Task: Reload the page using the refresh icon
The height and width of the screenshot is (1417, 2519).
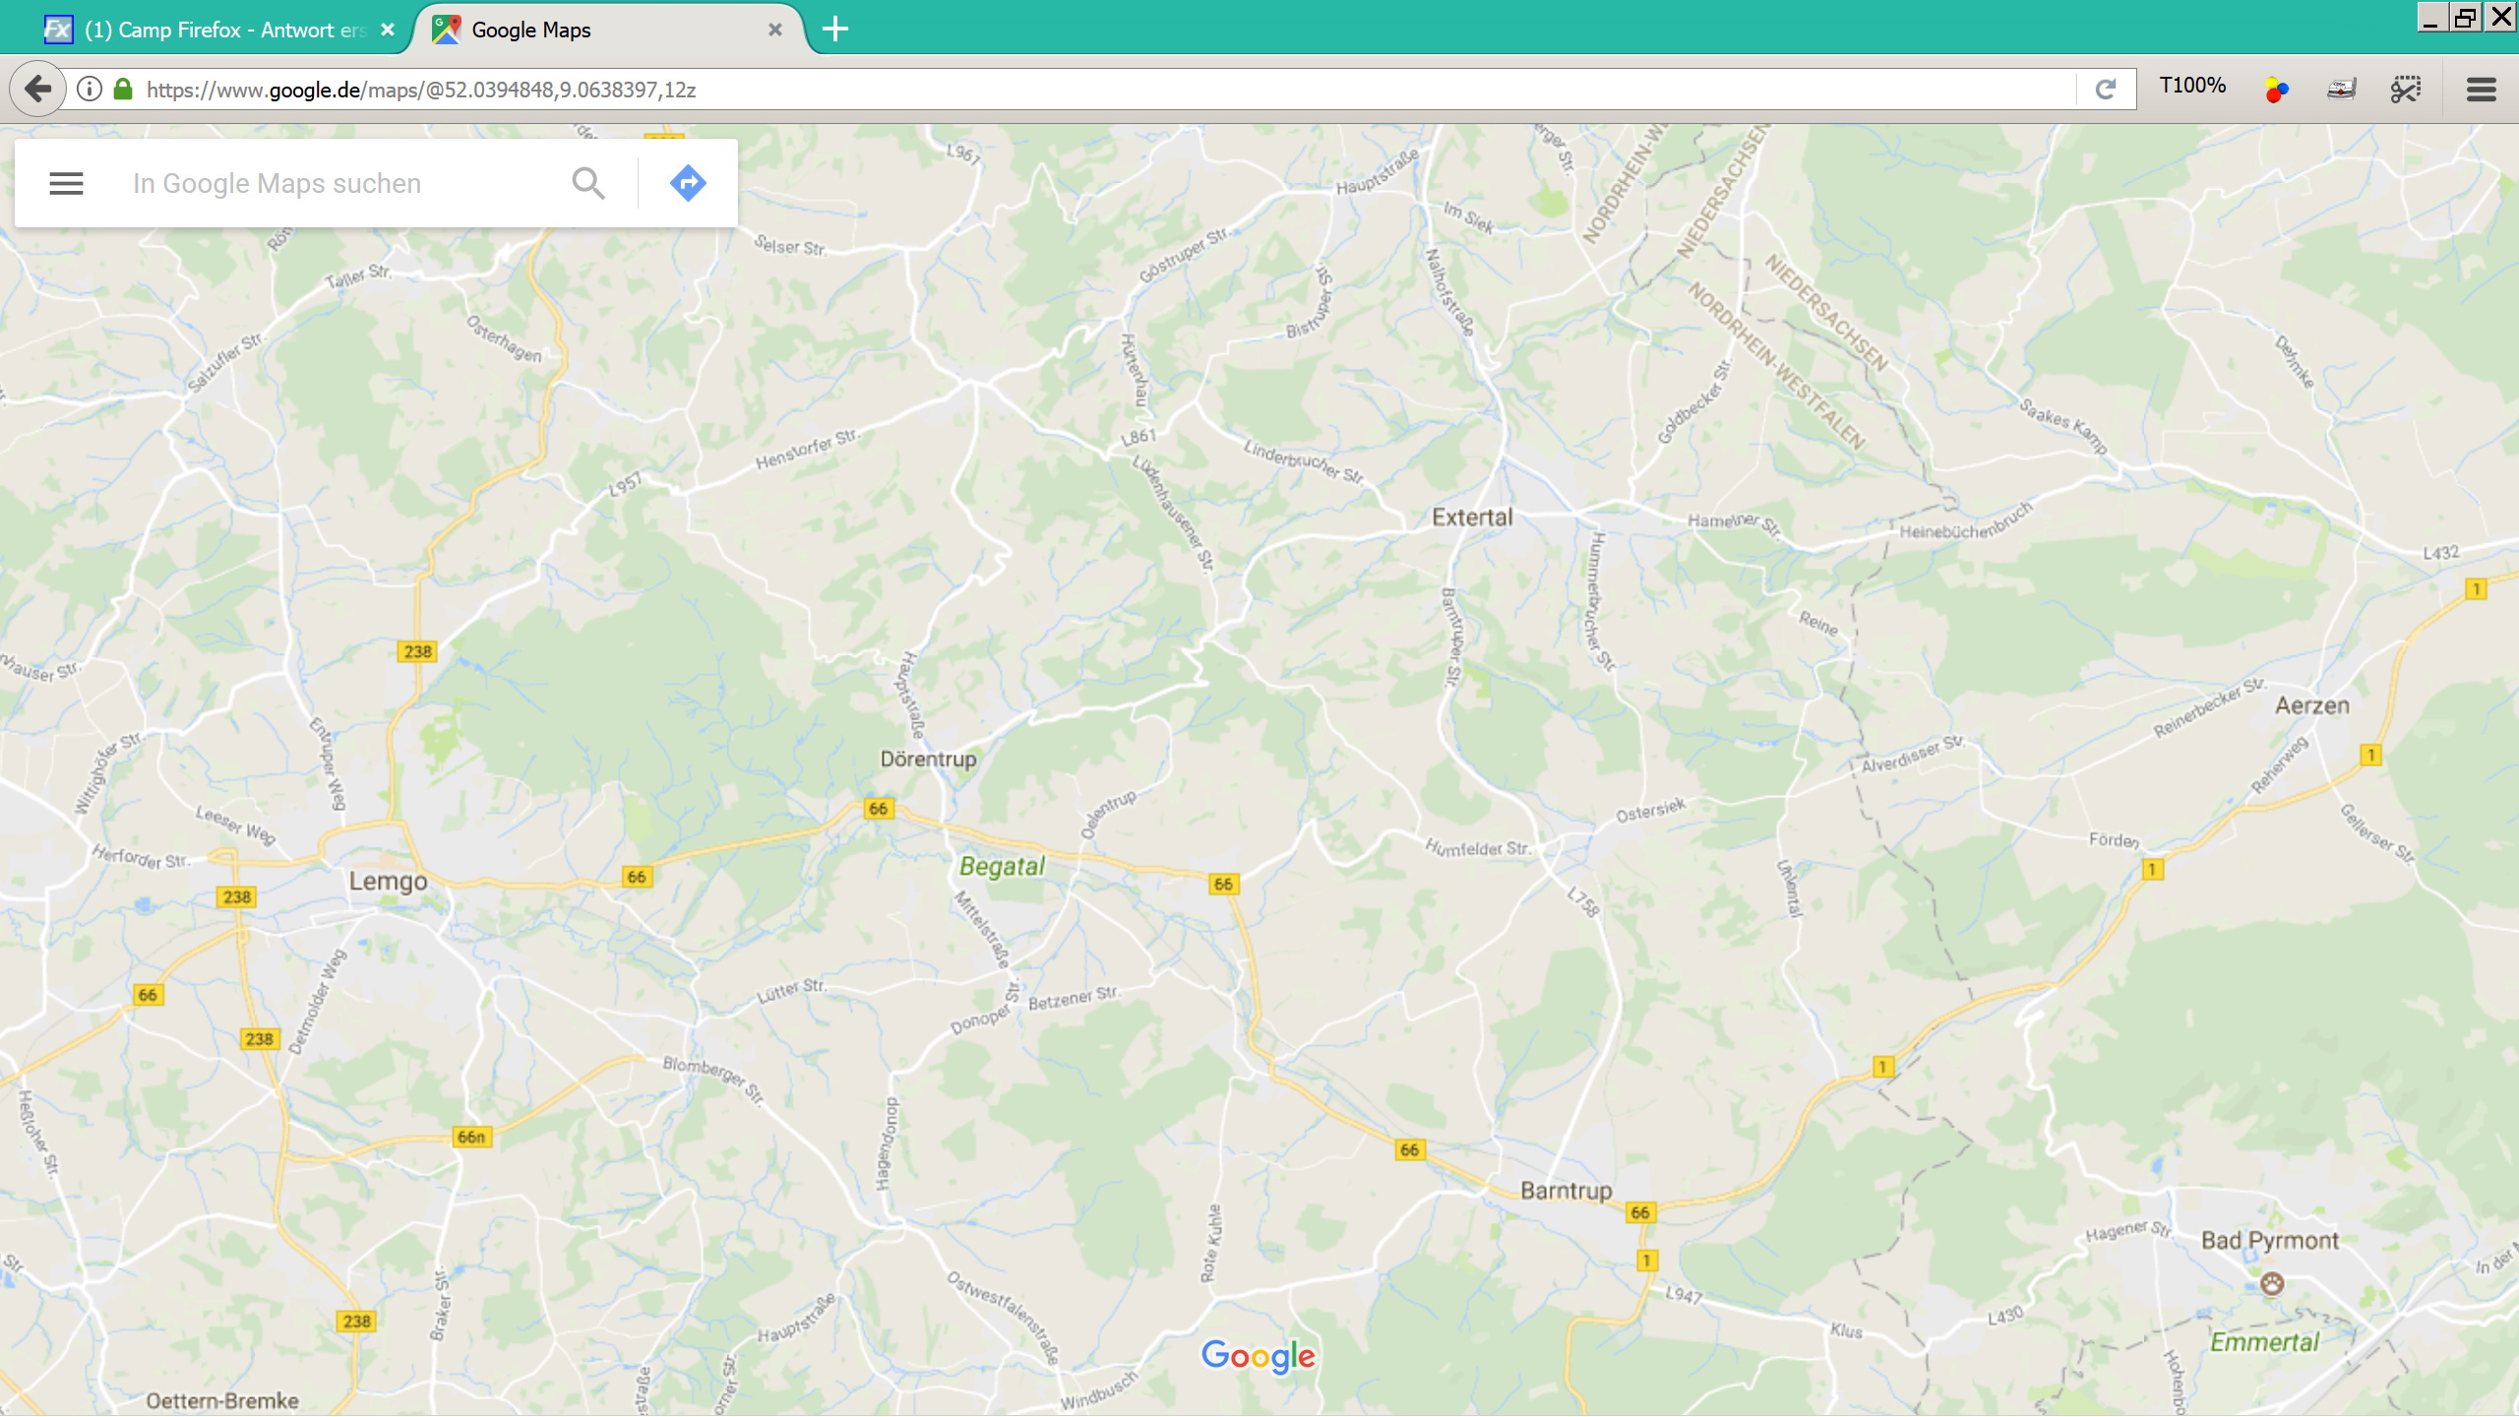Action: point(2106,90)
